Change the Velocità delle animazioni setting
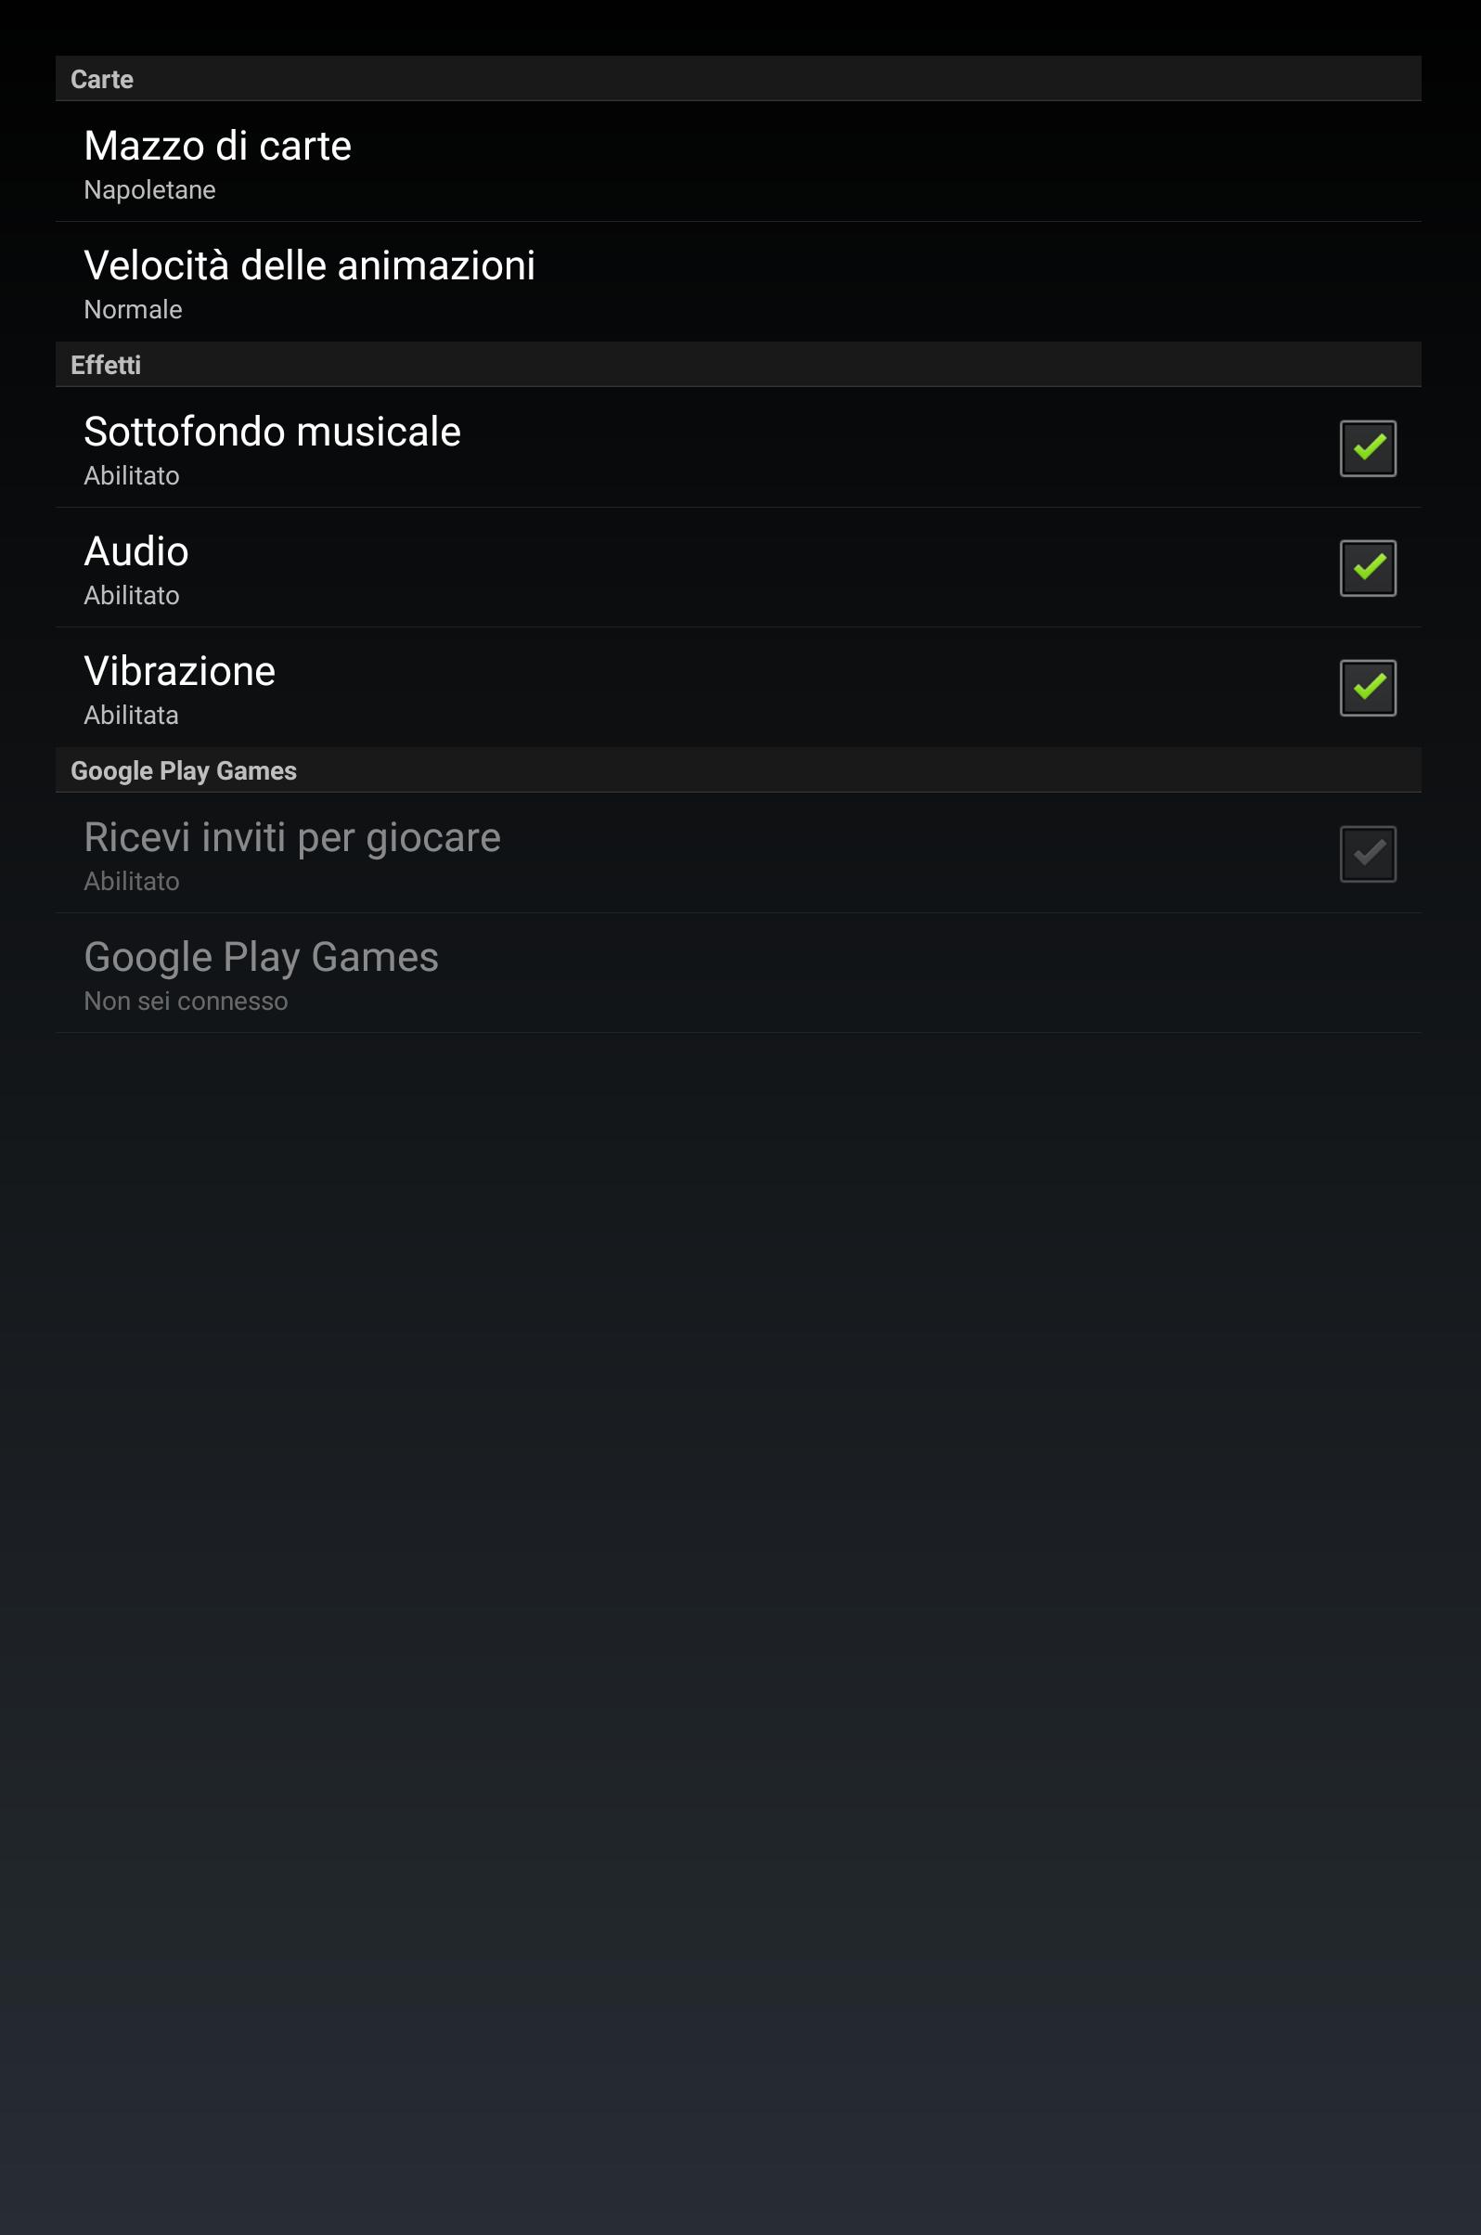Image resolution: width=1481 pixels, height=2235 pixels. tap(739, 281)
